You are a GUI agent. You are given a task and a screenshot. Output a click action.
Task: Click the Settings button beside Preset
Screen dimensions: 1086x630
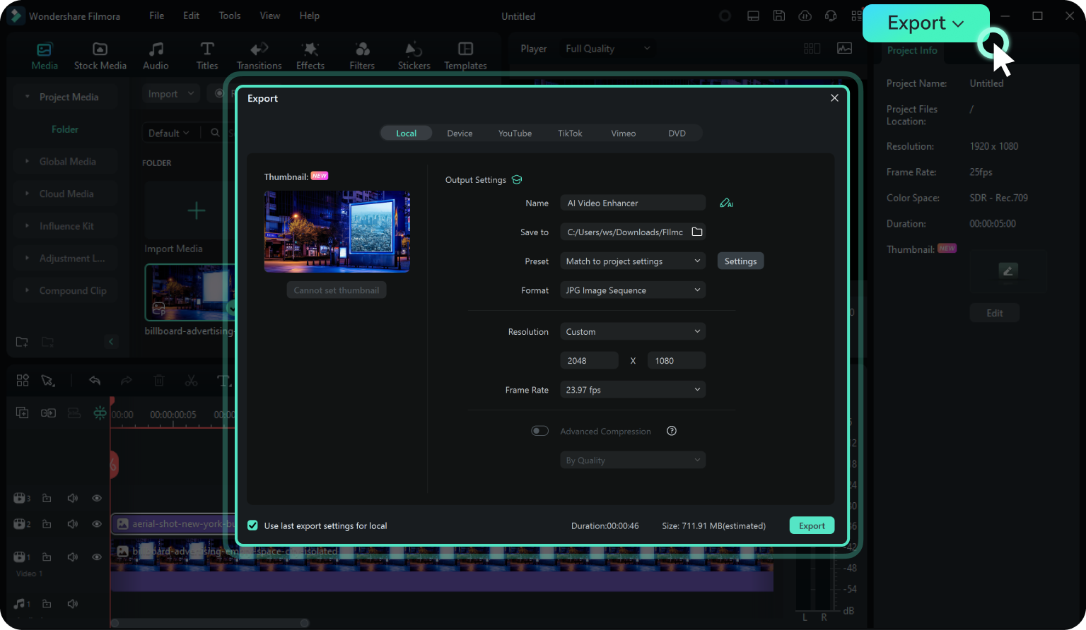click(x=740, y=261)
